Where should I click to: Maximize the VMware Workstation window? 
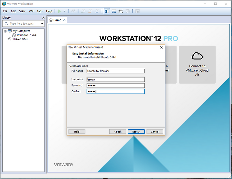[x=216, y=4]
